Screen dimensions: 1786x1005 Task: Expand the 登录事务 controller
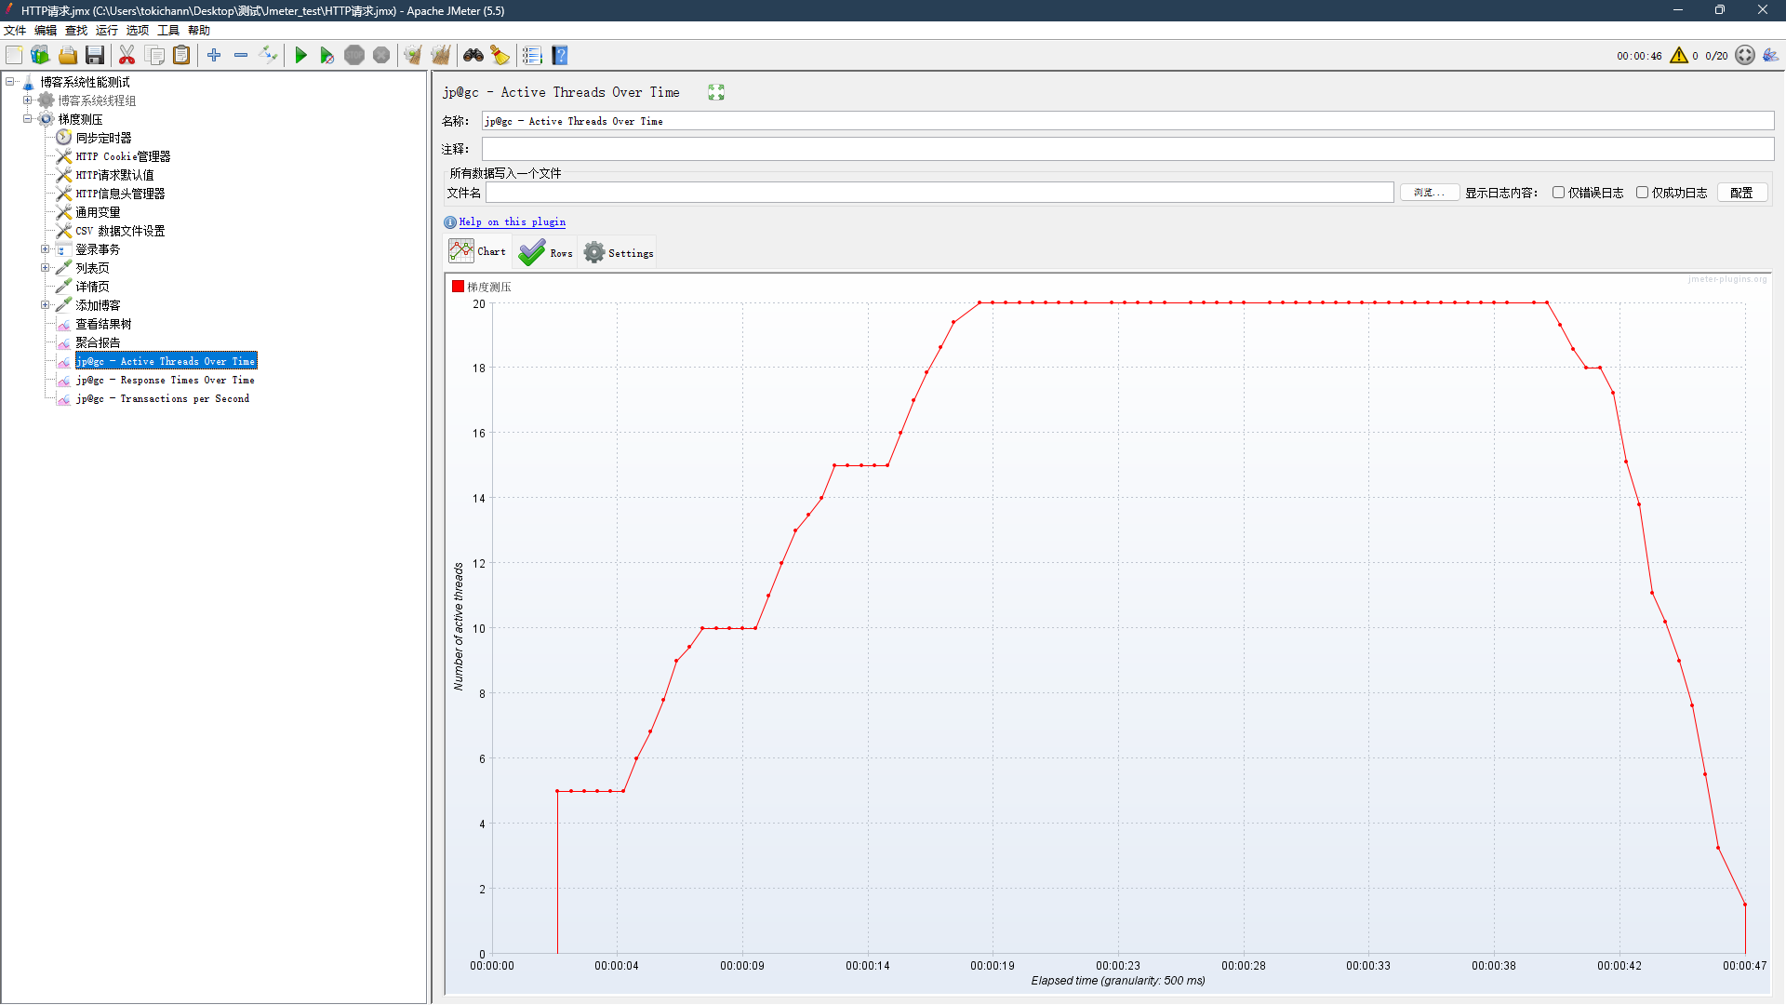tap(45, 249)
